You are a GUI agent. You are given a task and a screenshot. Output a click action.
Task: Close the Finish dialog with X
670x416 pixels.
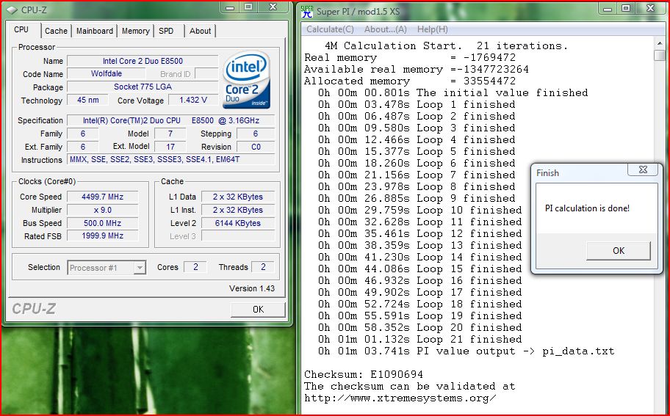click(643, 169)
